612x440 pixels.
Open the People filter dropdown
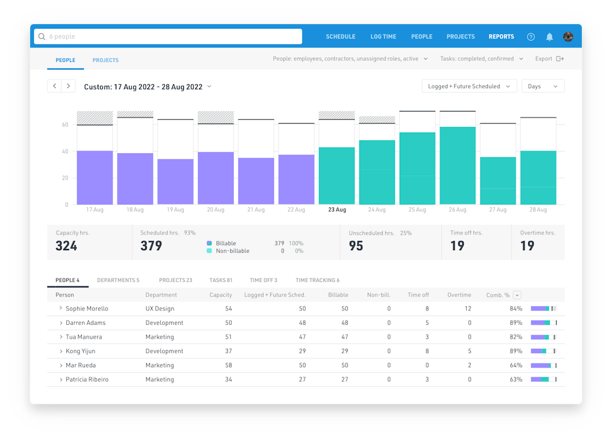(350, 59)
